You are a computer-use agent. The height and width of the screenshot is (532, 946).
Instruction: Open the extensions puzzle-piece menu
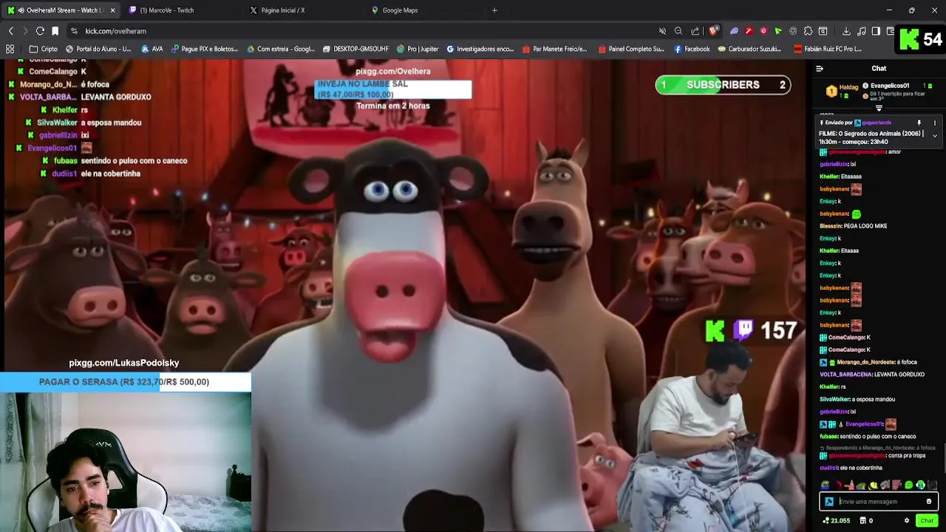808,31
